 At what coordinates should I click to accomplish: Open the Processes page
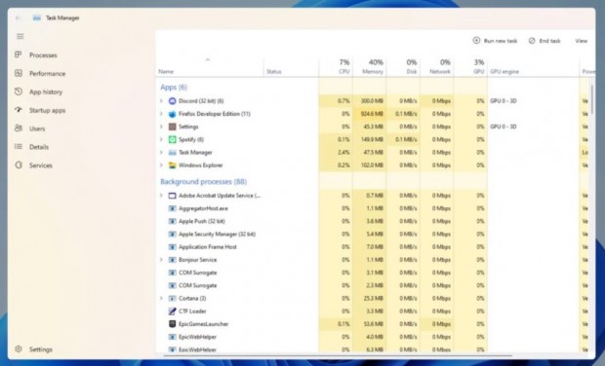click(x=42, y=55)
